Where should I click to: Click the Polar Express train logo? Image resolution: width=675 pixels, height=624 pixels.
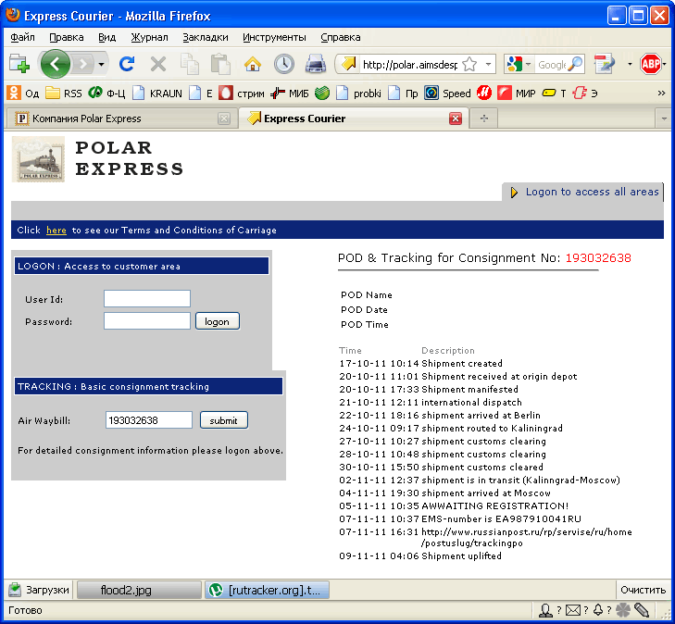tap(38, 159)
